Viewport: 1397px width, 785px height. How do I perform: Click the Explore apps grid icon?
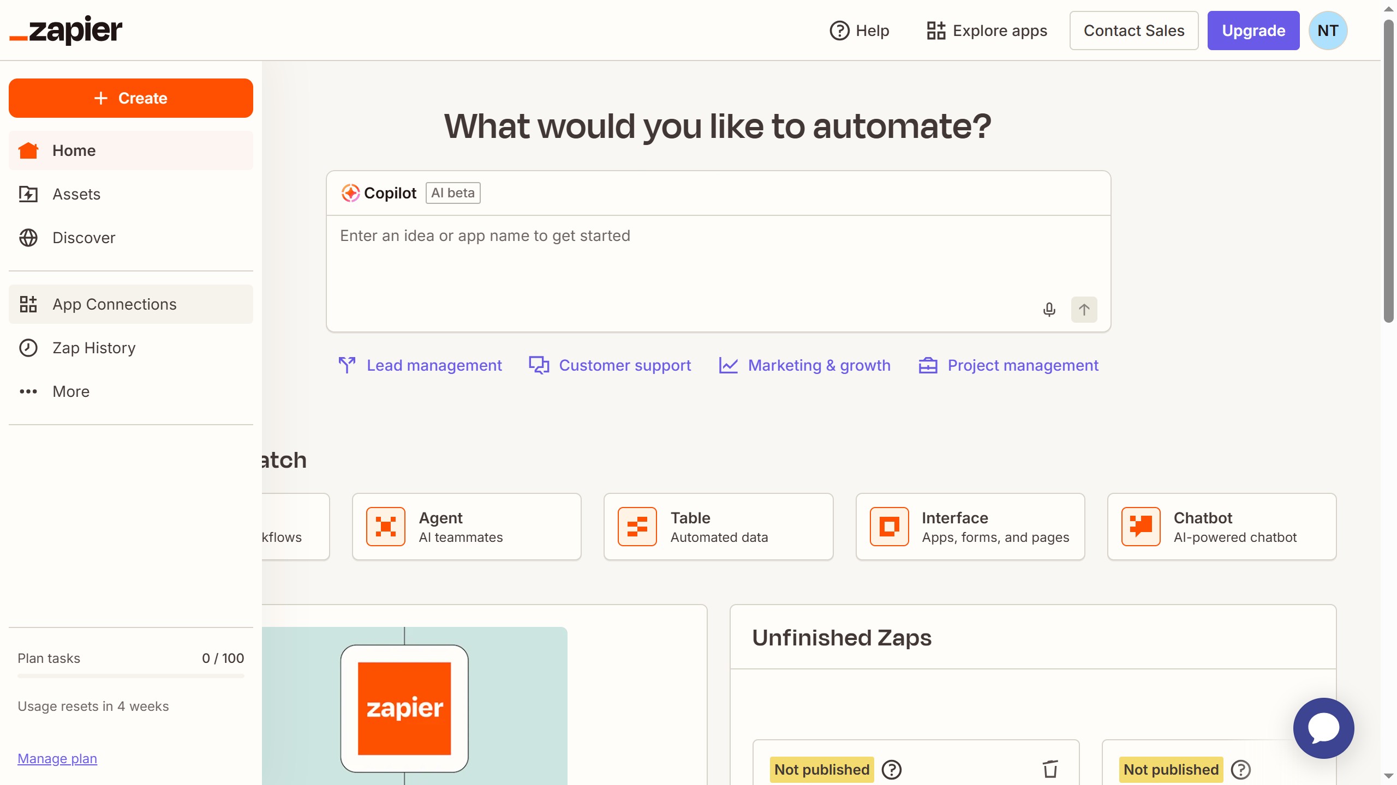tap(936, 31)
